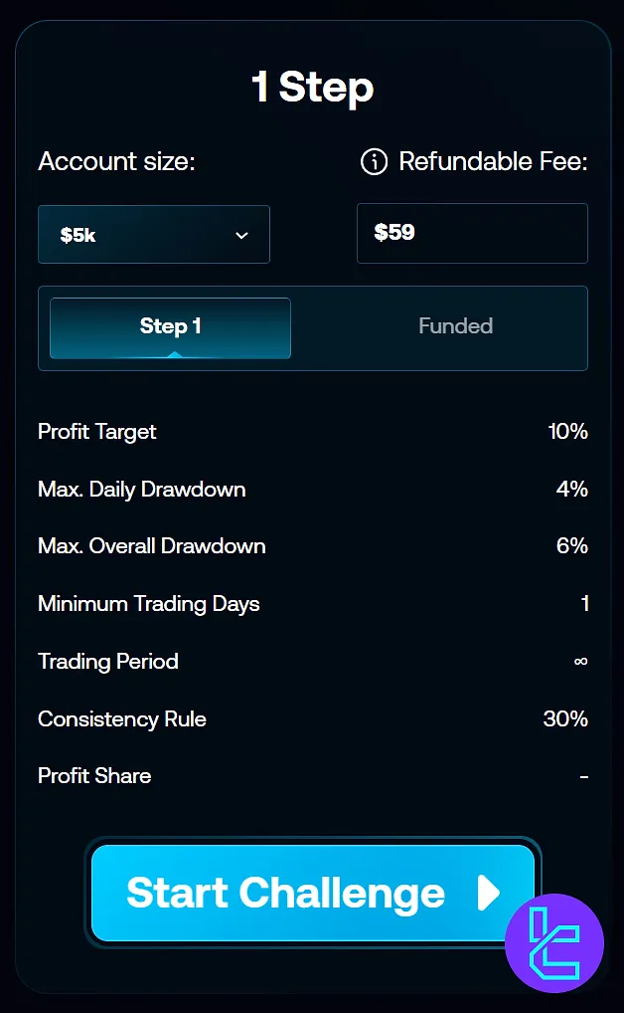
Task: Expand the $5k selector options
Action: tap(154, 235)
